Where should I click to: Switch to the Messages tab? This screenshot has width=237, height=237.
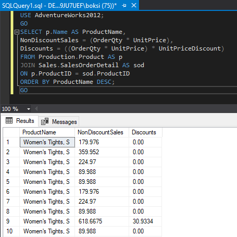point(59,122)
